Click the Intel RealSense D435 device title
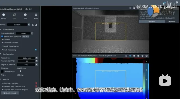 [x=11, y=9]
